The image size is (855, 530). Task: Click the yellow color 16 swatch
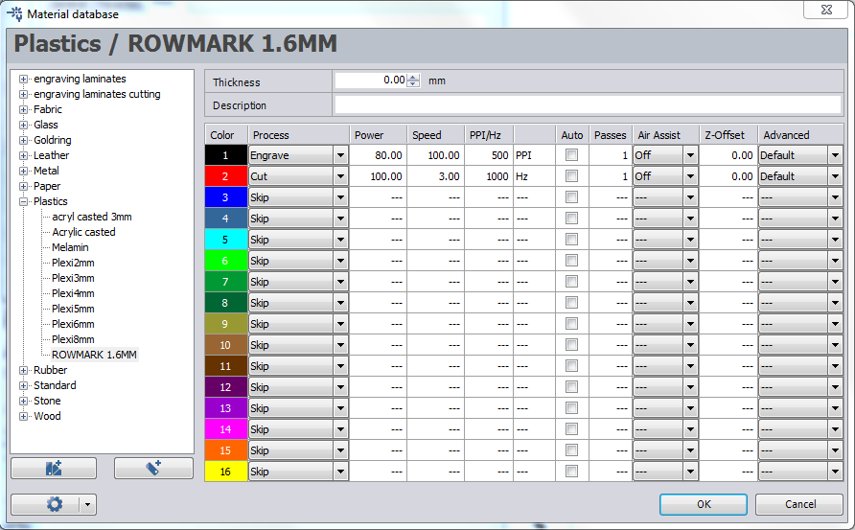[226, 472]
